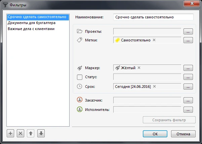Move filter down with arrow button

pyautogui.click(x=41, y=133)
